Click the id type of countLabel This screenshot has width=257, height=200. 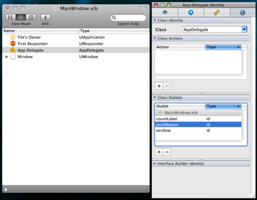[x=208, y=119]
